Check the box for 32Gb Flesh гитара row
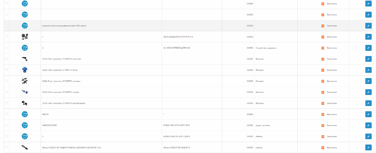The image size is (376, 153). pyautogui.click(x=7, y=92)
